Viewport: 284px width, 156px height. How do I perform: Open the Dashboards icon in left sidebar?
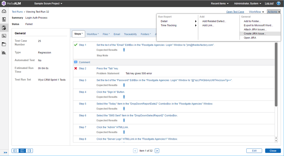[4, 11]
